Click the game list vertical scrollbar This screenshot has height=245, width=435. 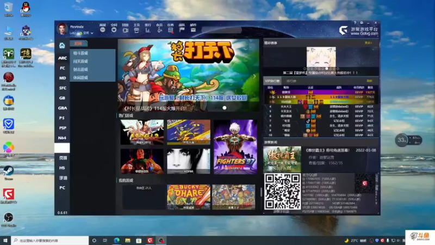[x=260, y=192]
